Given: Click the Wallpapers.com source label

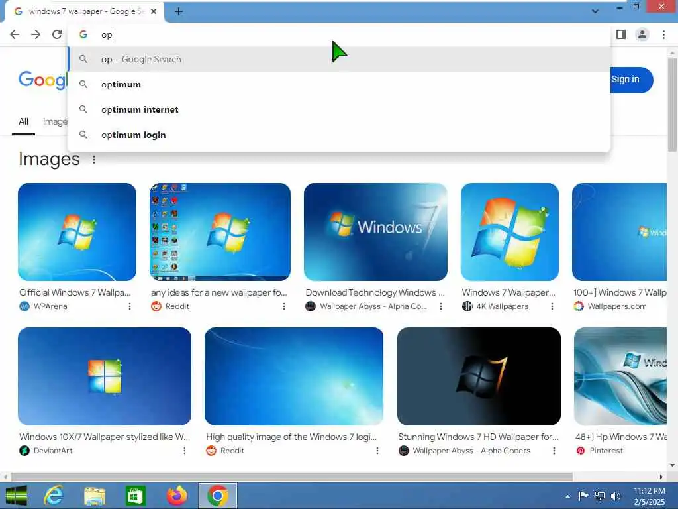Looking at the screenshot, I should (x=617, y=306).
